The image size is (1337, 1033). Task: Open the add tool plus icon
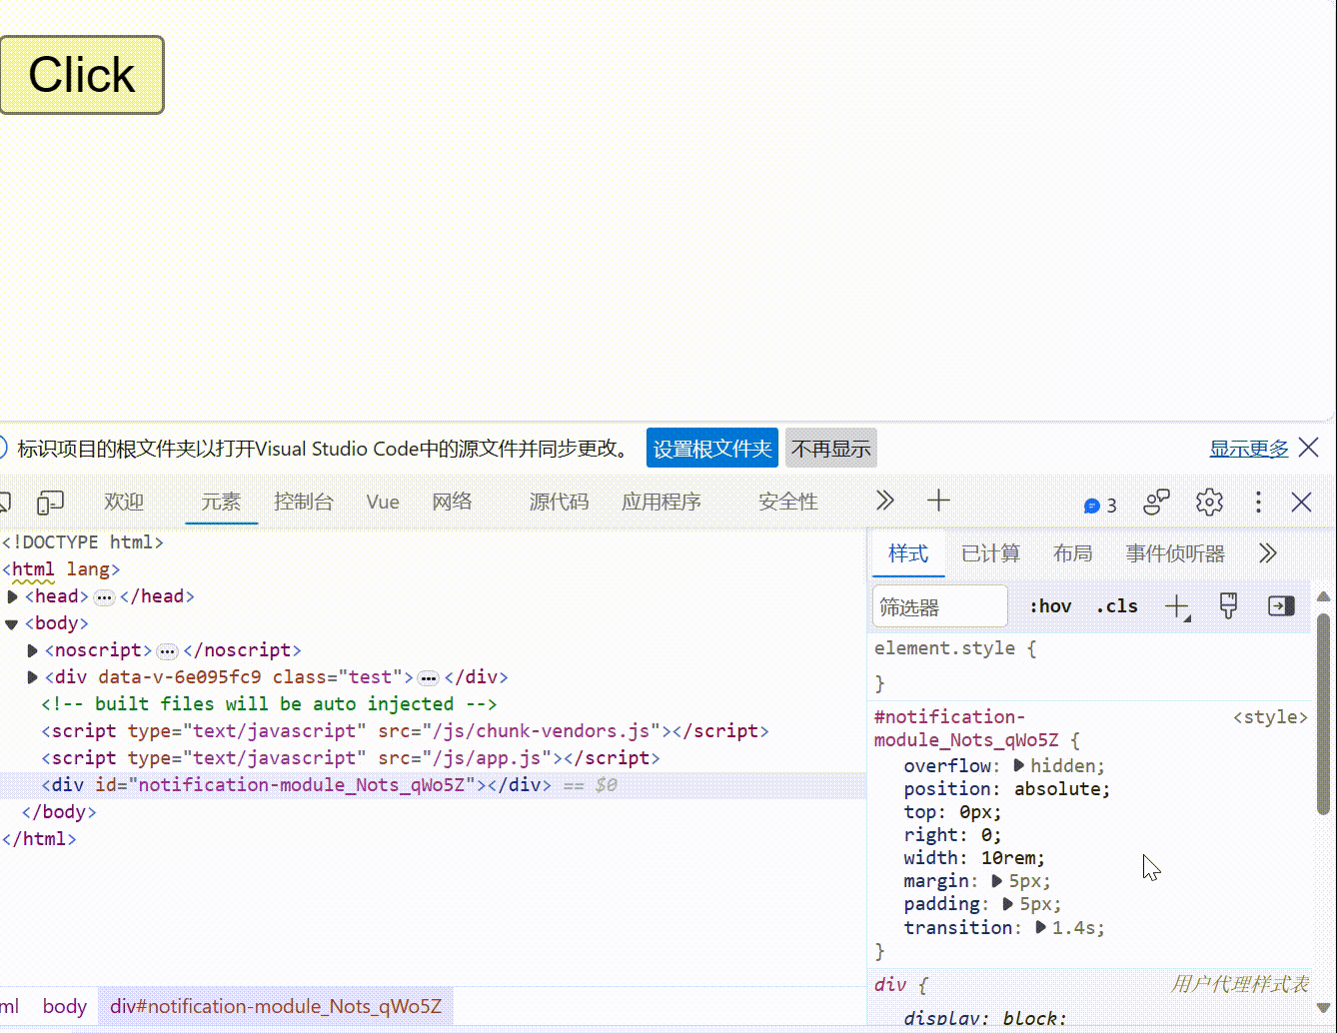(x=938, y=501)
